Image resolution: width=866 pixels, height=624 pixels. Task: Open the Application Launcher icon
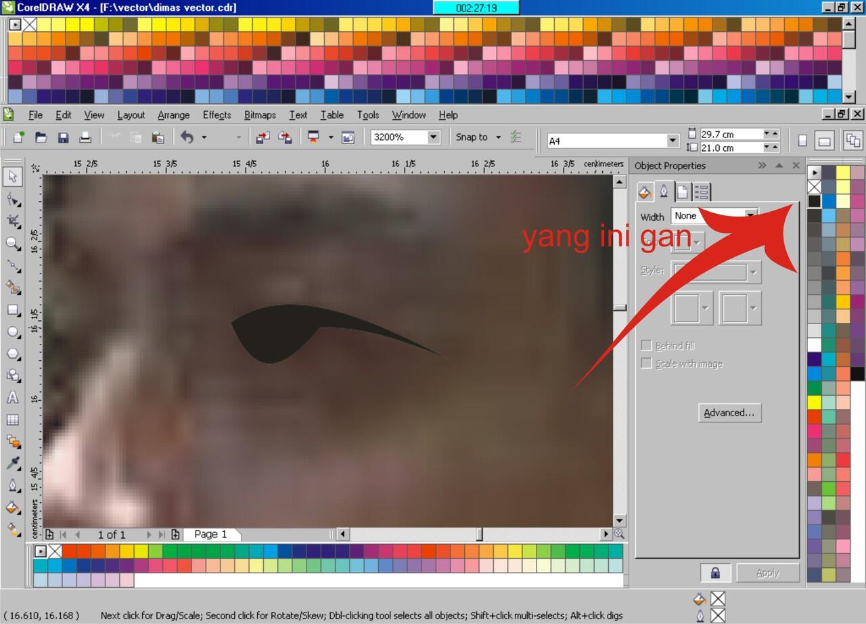coord(313,137)
